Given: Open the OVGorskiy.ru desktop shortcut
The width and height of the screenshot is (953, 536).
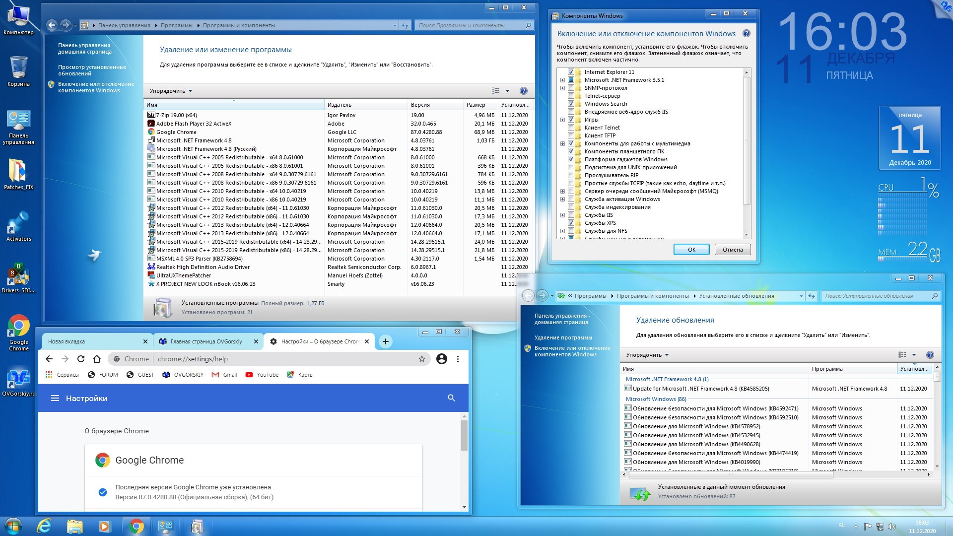Looking at the screenshot, I should click(x=18, y=382).
